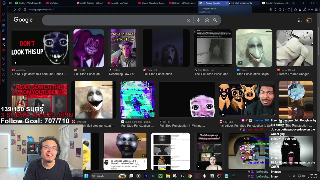Open the Google account avatar menu
This screenshot has width=320, height=180.
[309, 20]
